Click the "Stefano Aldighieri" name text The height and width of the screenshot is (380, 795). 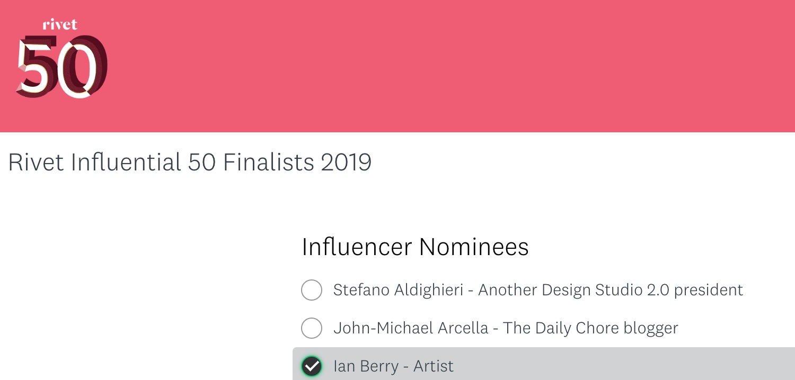398,290
